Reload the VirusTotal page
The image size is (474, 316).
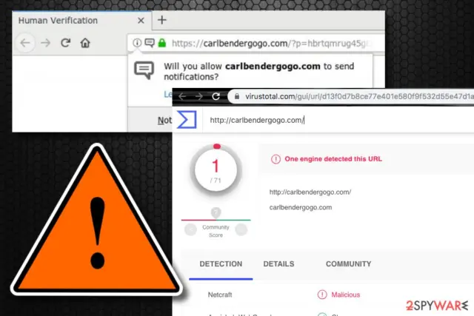(216, 96)
